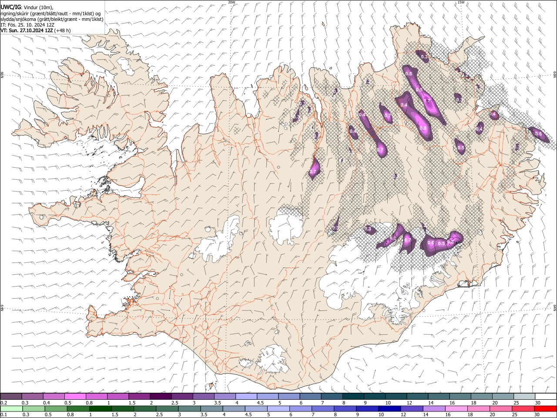The width and height of the screenshot is (557, 418).
Task: Select the dark teal 8 snow-scale swatch
Action: point(353,397)
